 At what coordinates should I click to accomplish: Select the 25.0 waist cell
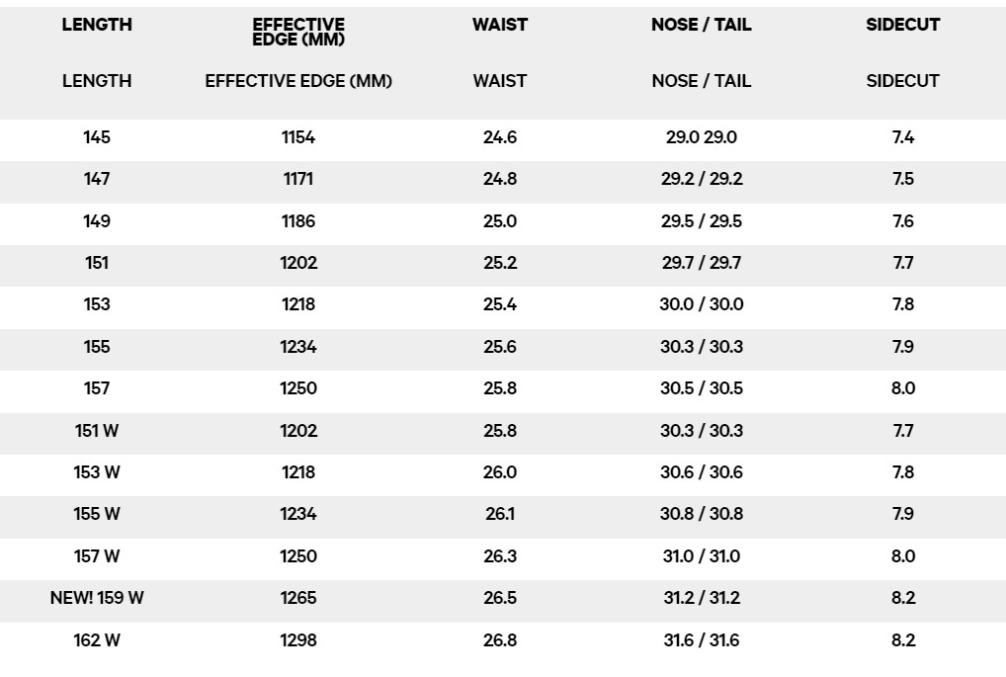coord(500,221)
